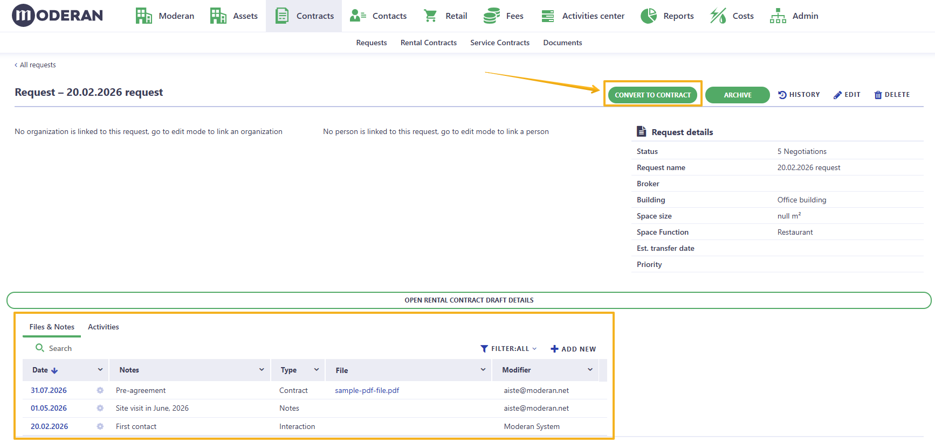Click the Request details document icon
The height and width of the screenshot is (443, 935).
point(641,131)
